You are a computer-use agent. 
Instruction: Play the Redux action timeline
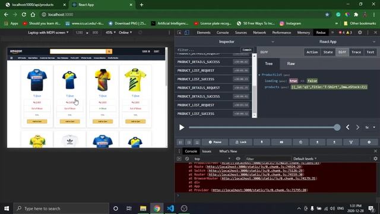point(182,127)
